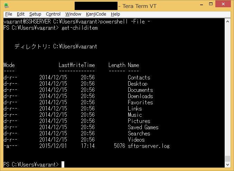Click the 'Saved Games' directory name

(x=143, y=127)
